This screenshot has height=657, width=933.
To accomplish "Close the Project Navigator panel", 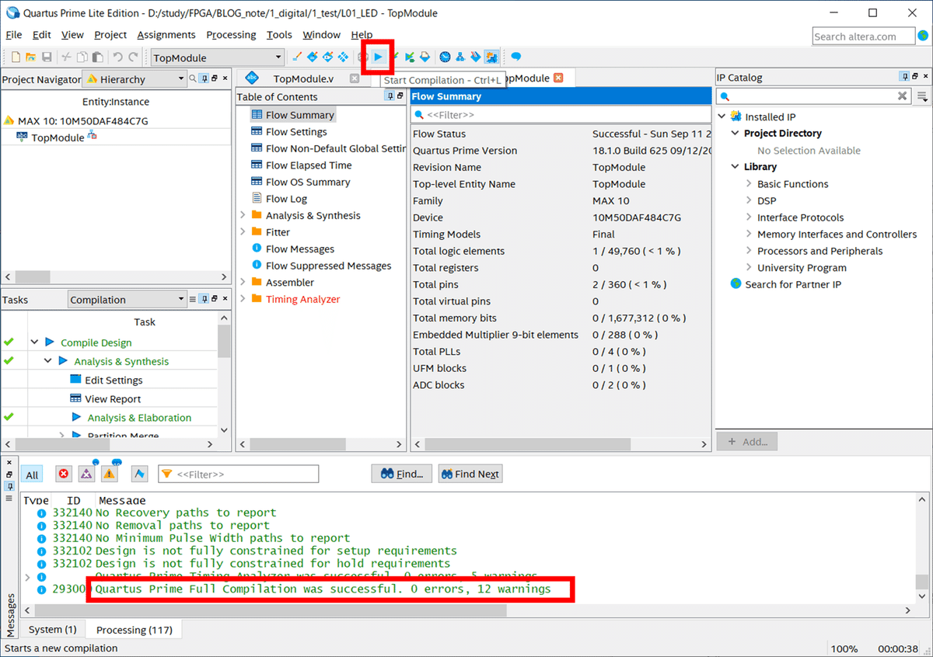I will coord(225,78).
